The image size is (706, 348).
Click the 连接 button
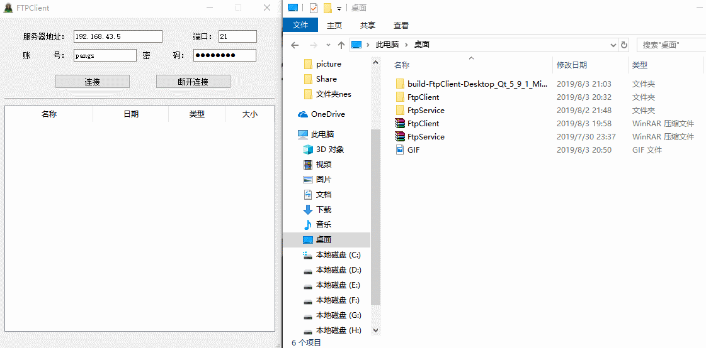coord(93,82)
